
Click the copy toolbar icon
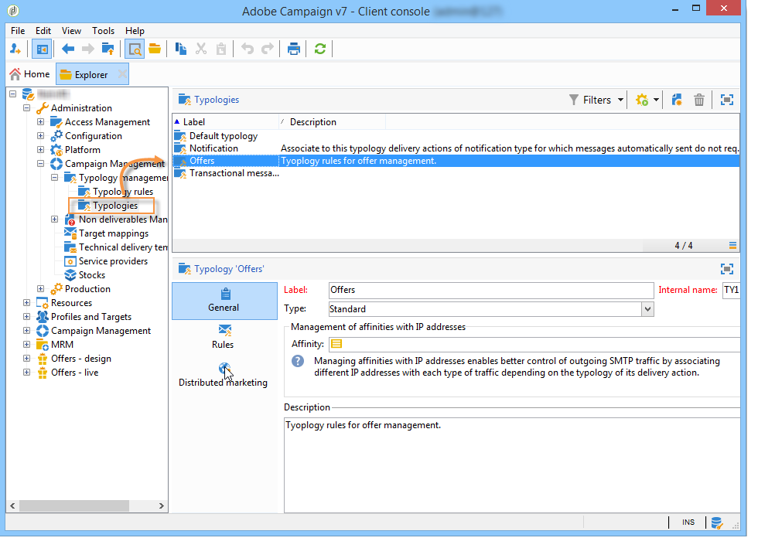point(181,49)
